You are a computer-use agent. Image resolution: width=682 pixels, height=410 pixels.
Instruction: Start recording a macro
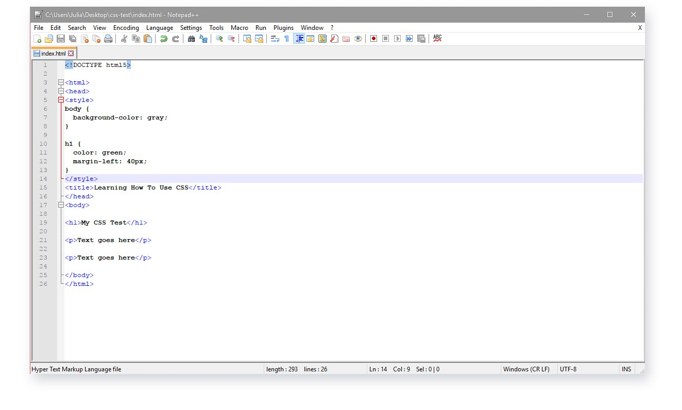[373, 38]
